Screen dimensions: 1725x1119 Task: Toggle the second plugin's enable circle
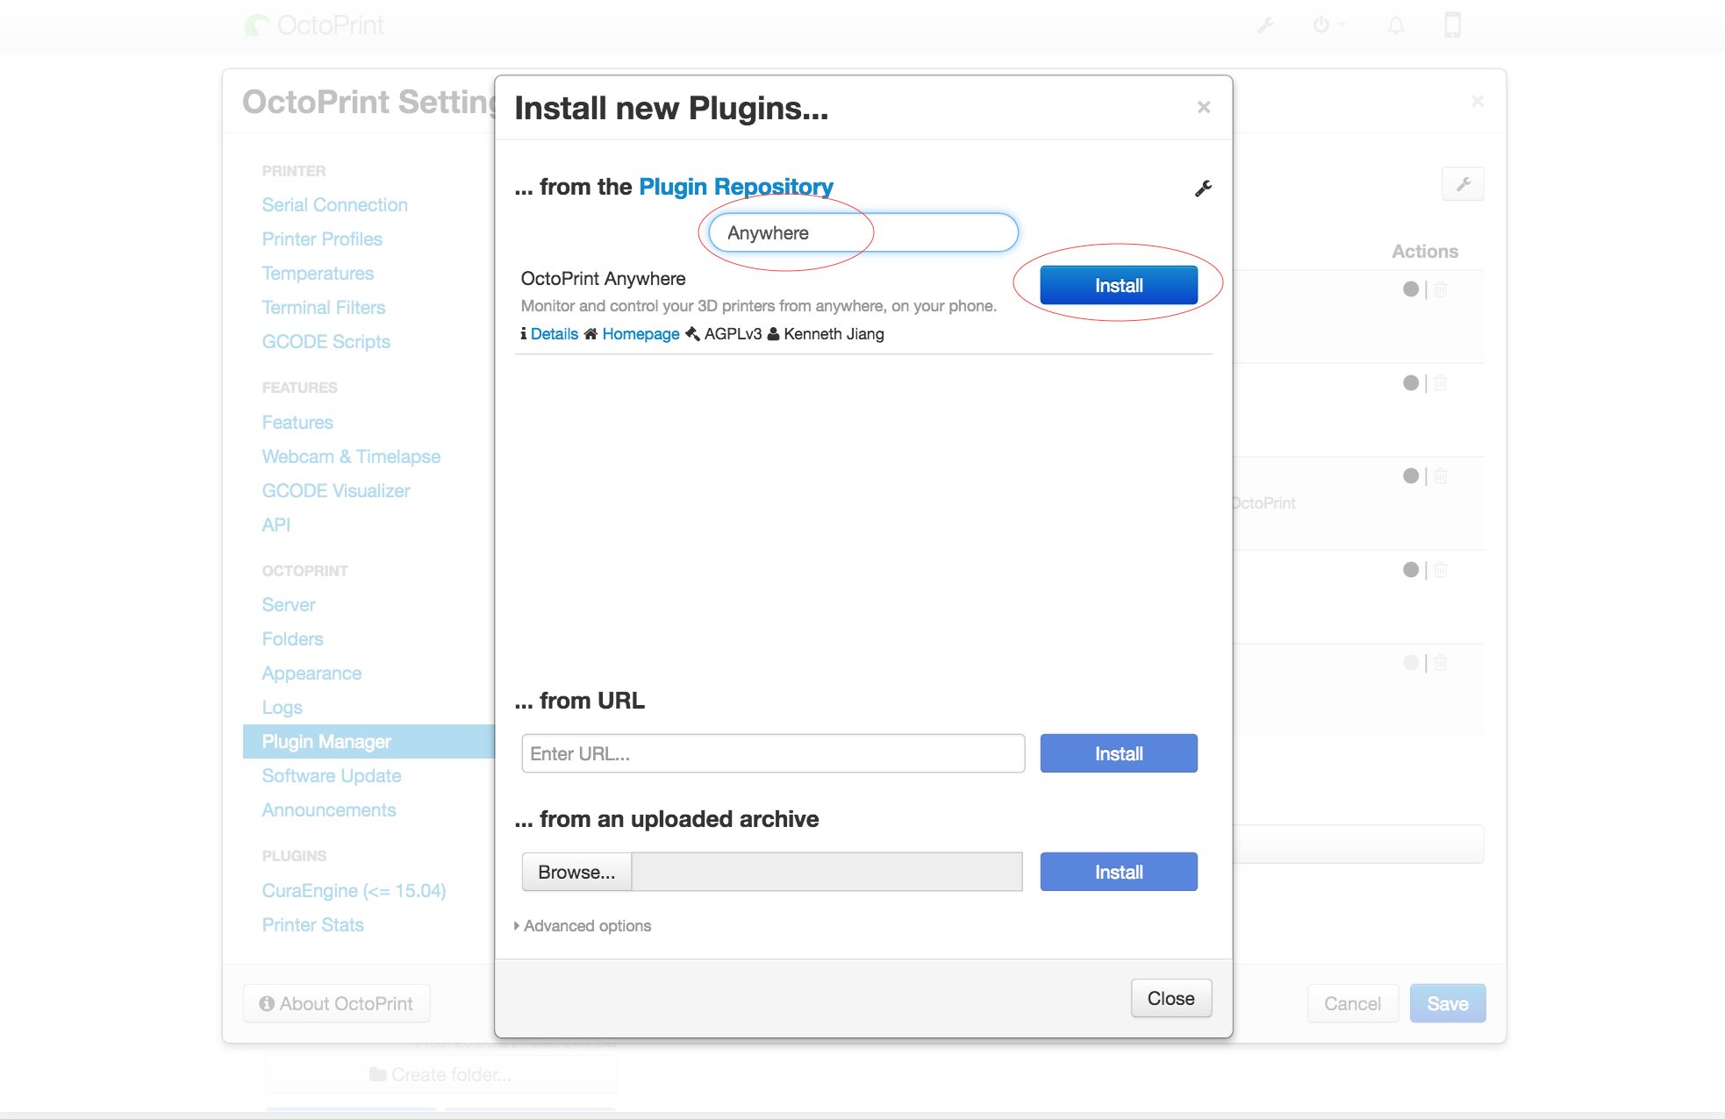tap(1411, 382)
